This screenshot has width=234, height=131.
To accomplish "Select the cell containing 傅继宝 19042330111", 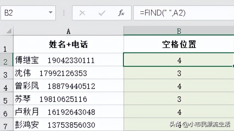I will coord(69,60).
